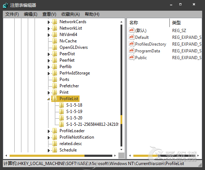Maximize the Registry Editor window

[180, 4]
